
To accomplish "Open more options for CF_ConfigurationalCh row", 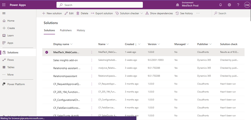I will [92, 100].
